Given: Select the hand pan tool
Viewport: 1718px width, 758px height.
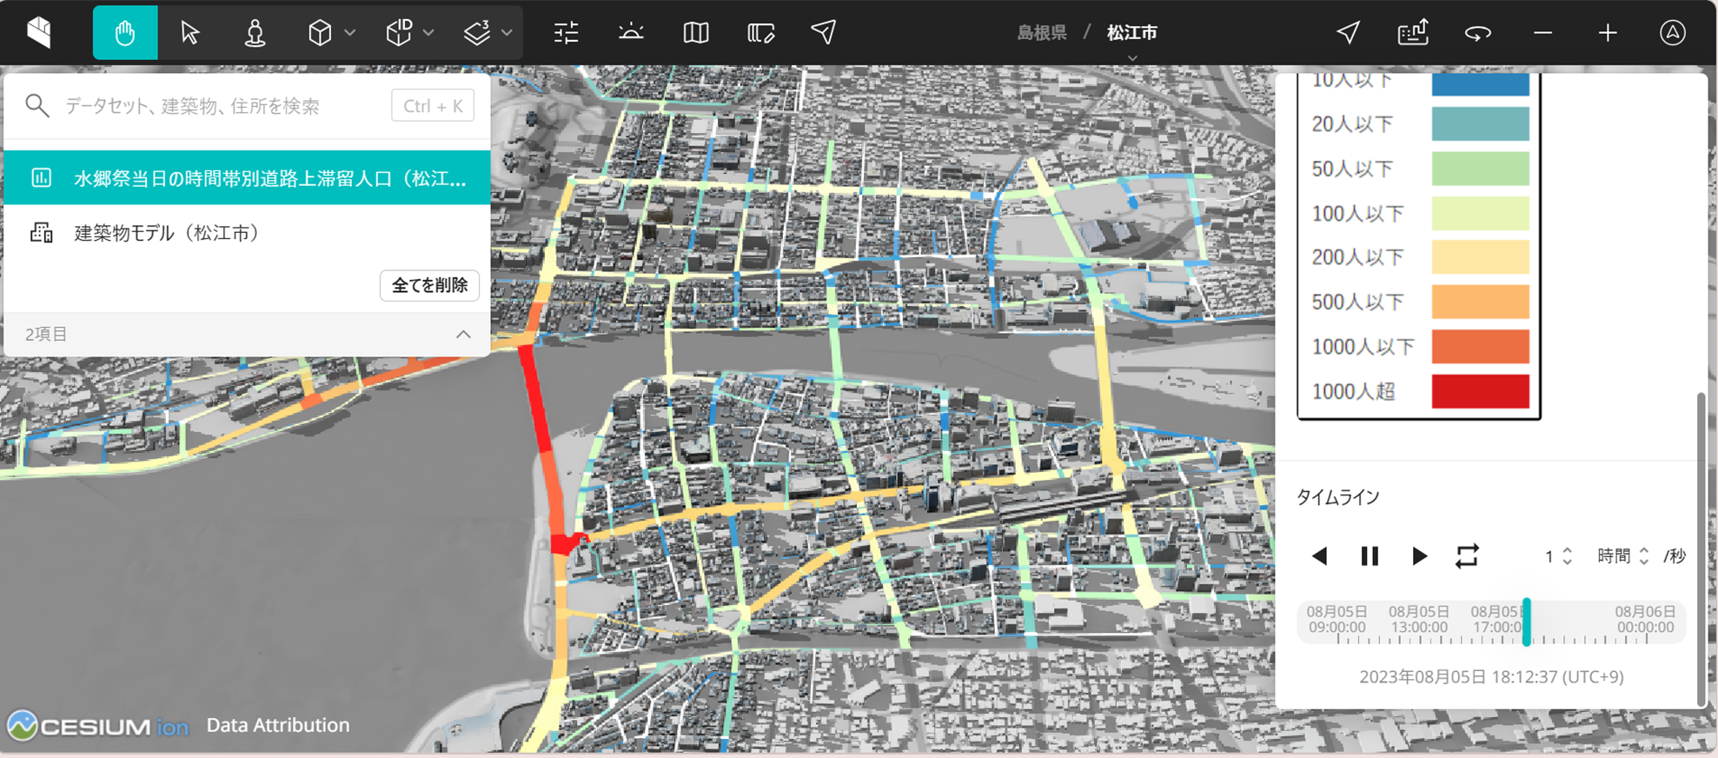Looking at the screenshot, I should [x=125, y=33].
